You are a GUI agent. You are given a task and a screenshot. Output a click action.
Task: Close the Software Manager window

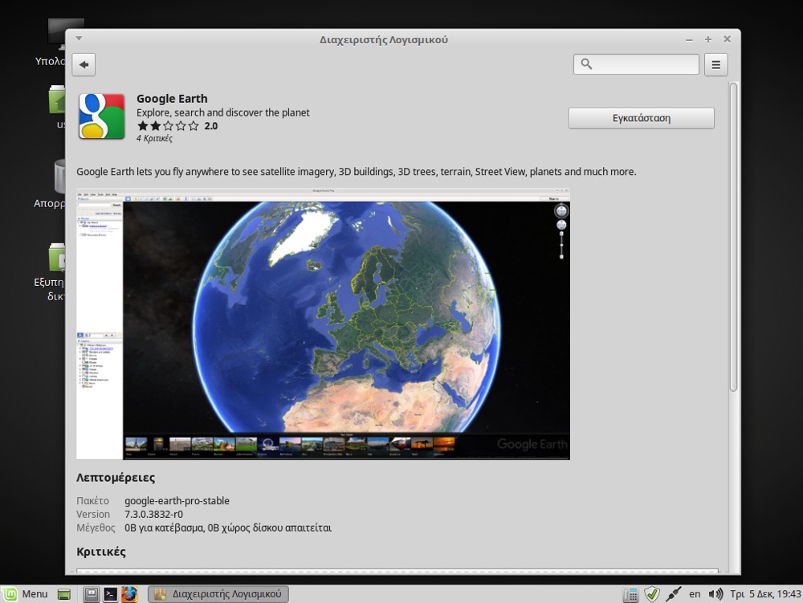click(x=727, y=39)
